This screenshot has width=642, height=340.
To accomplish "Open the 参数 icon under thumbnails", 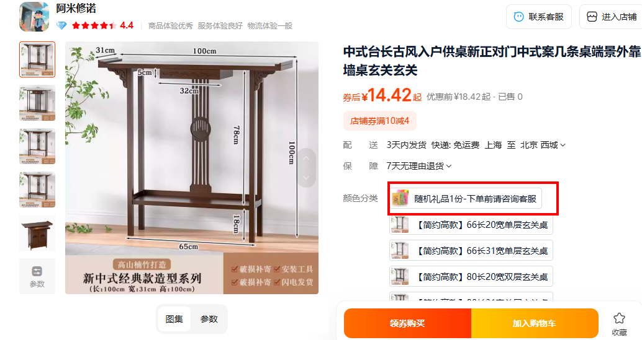I will click(x=37, y=271).
